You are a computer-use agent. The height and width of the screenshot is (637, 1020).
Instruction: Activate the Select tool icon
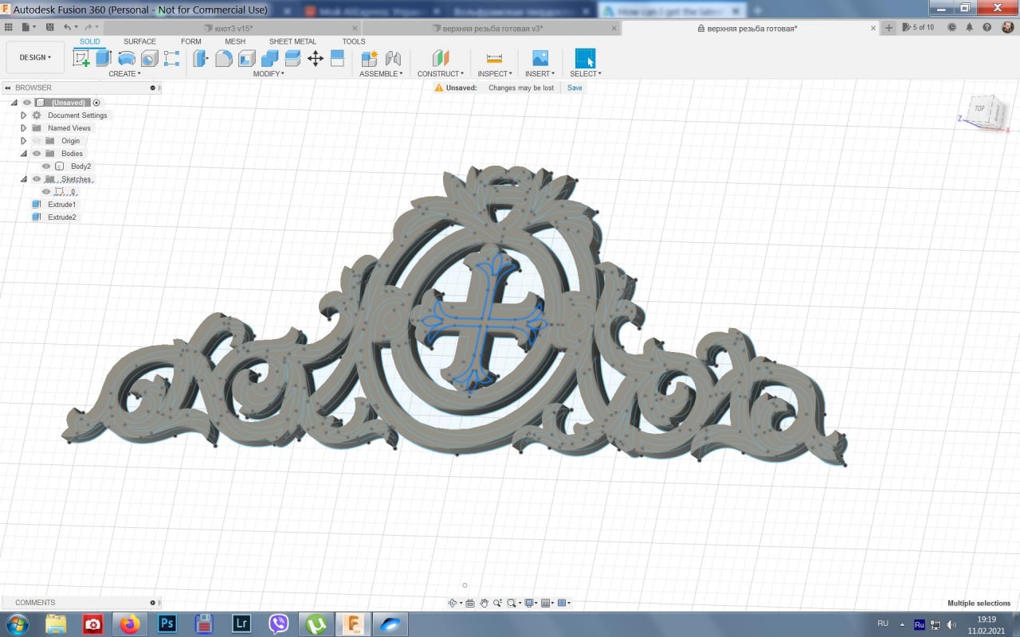click(585, 58)
